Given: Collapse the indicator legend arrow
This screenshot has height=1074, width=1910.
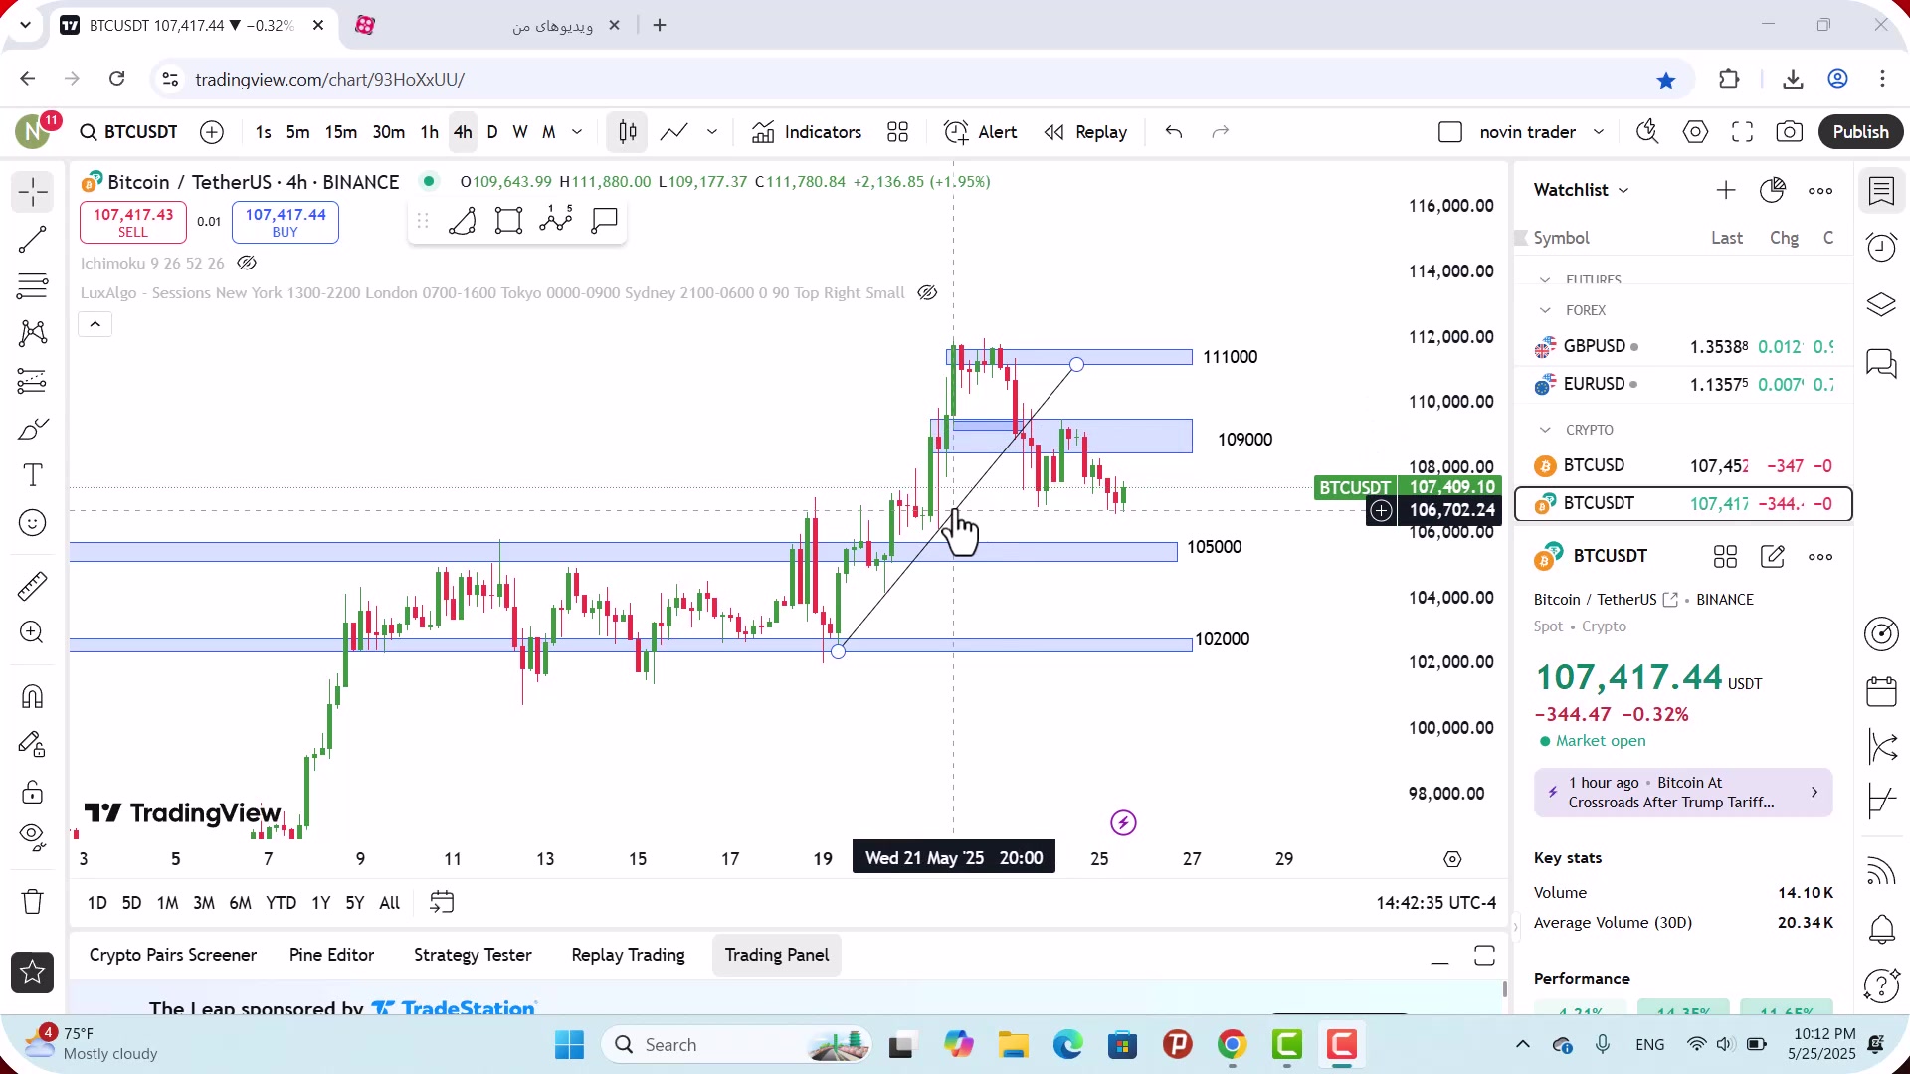Looking at the screenshot, I should coord(95,324).
